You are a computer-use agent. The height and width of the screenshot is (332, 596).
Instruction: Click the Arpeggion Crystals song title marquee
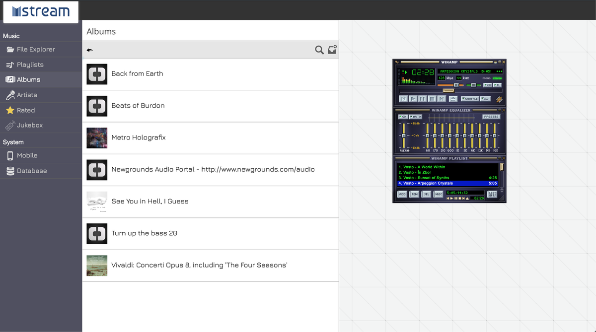click(470, 71)
